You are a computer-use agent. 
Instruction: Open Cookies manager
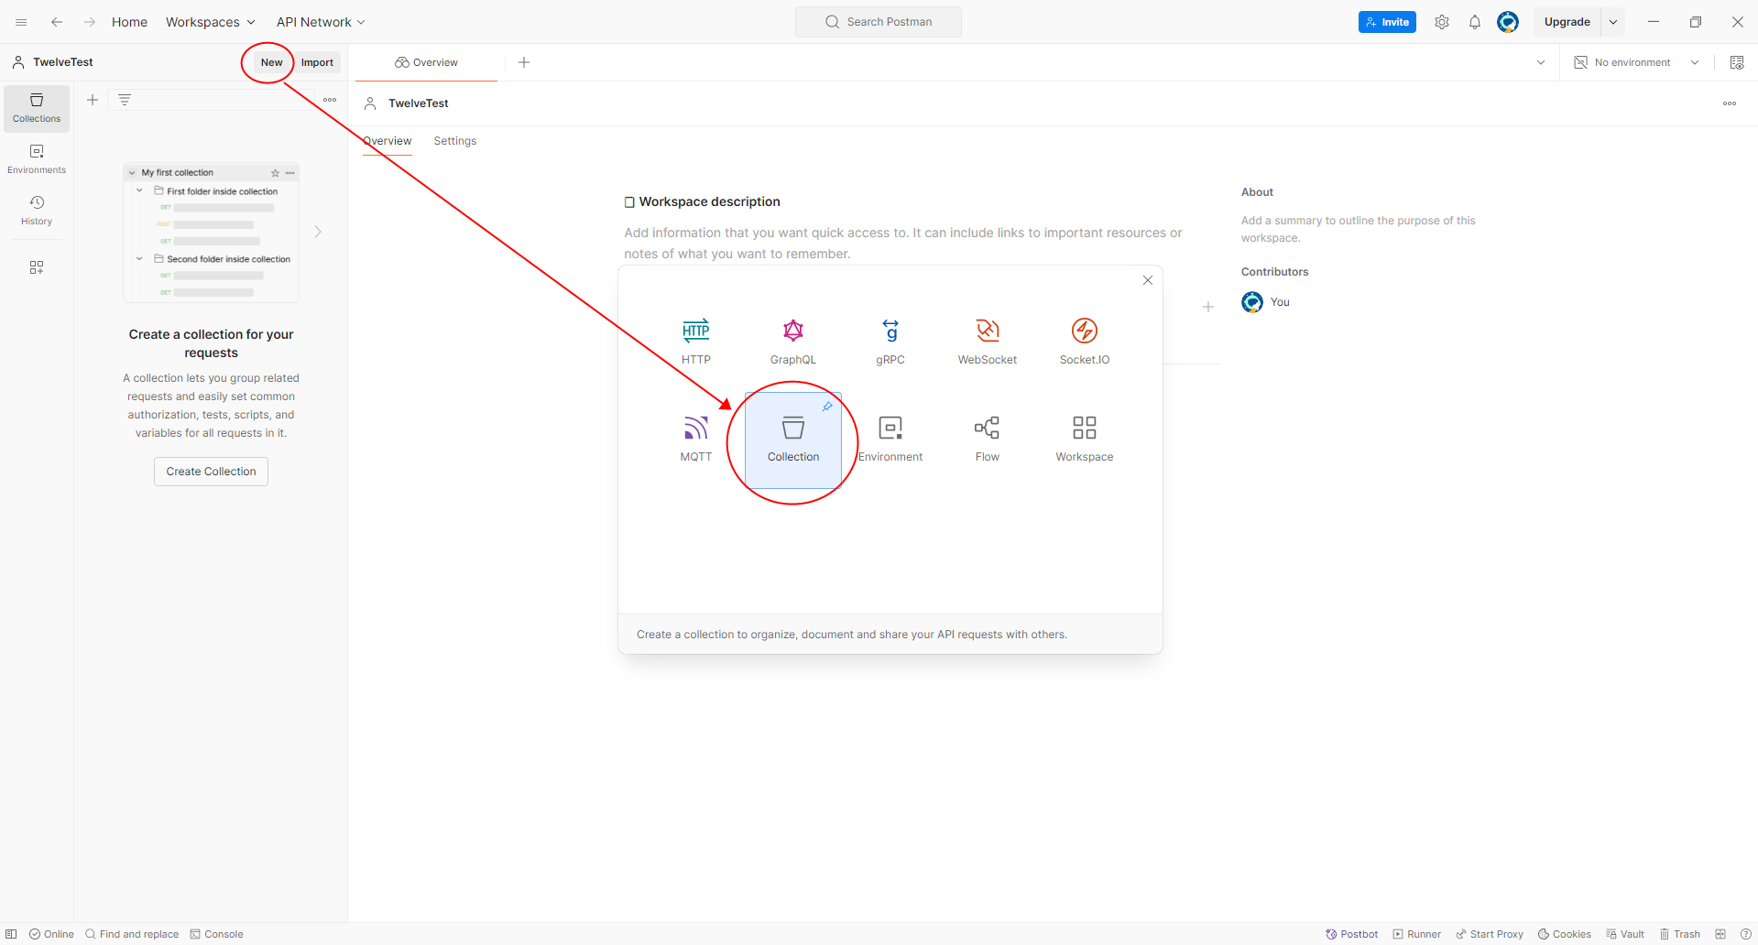click(1565, 934)
